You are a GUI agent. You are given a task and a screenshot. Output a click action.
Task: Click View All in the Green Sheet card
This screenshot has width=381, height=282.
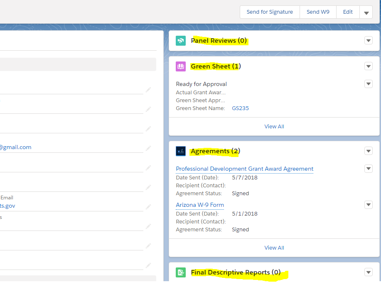pyautogui.click(x=274, y=126)
